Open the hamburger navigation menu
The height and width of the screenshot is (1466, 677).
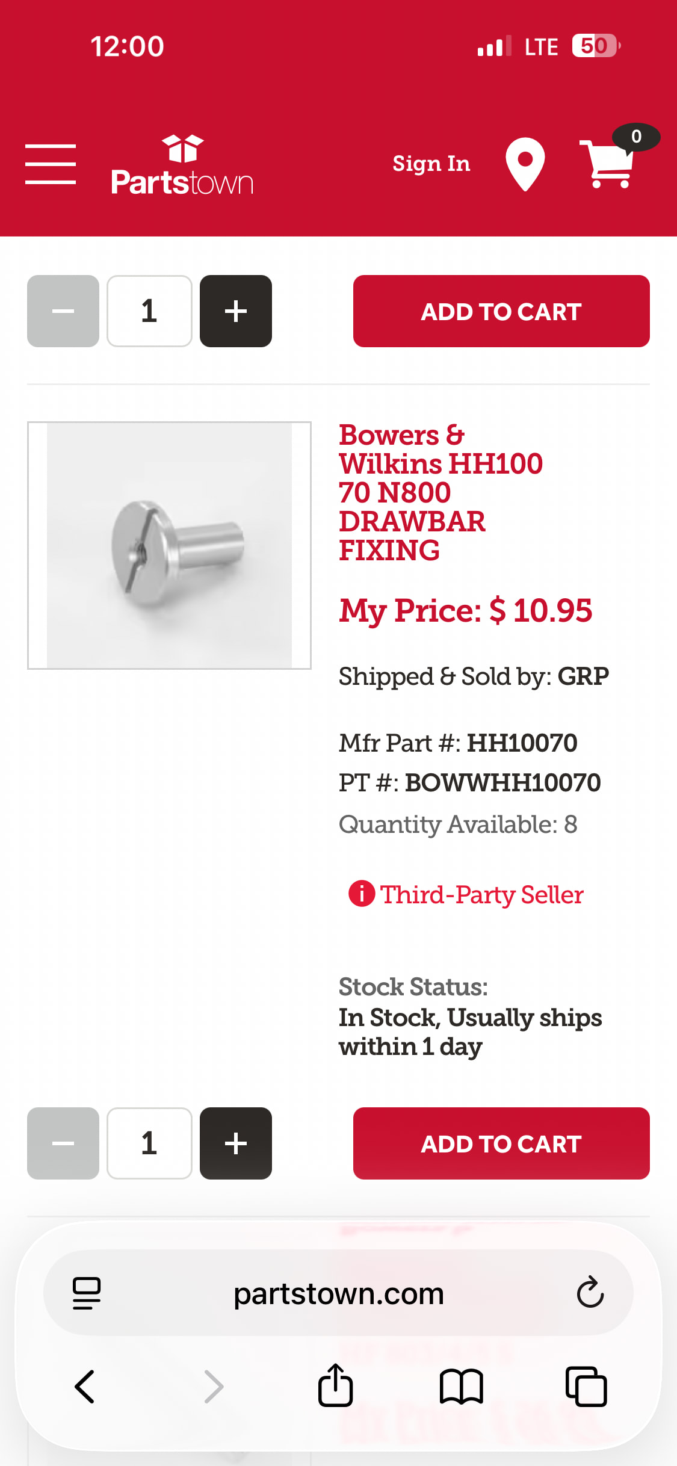51,164
